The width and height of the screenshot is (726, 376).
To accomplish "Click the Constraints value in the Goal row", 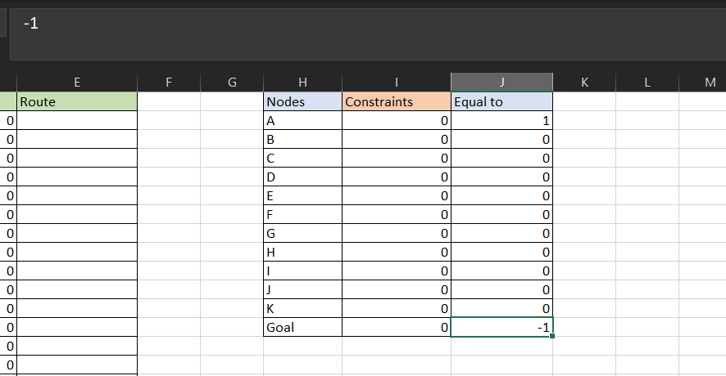I will (x=396, y=328).
